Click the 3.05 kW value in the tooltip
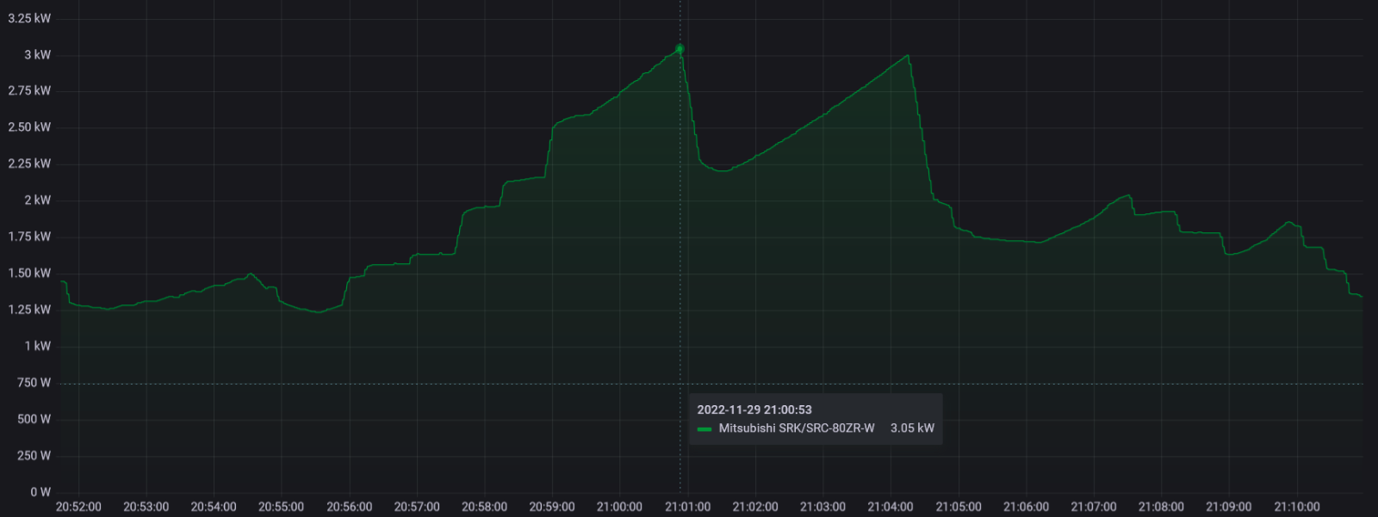Viewport: 1378px width, 517px height. (x=912, y=428)
